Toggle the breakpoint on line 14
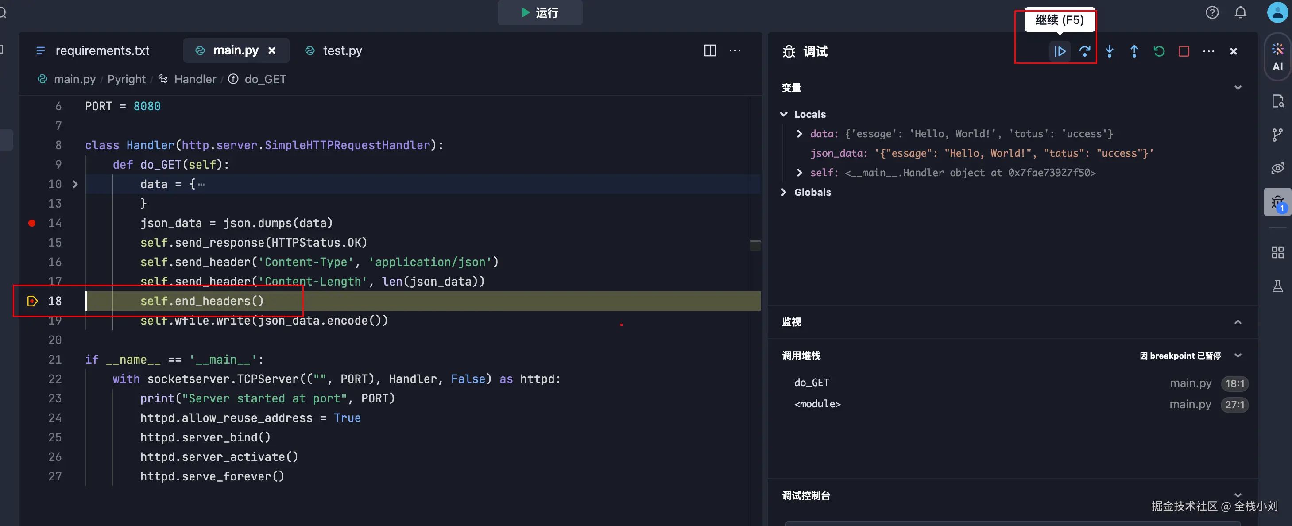The width and height of the screenshot is (1292, 526). click(x=32, y=223)
